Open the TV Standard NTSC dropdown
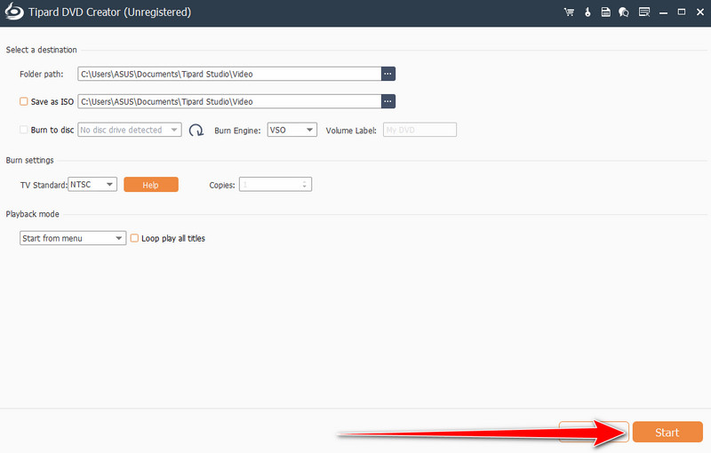The width and height of the screenshot is (711, 453). point(92,185)
